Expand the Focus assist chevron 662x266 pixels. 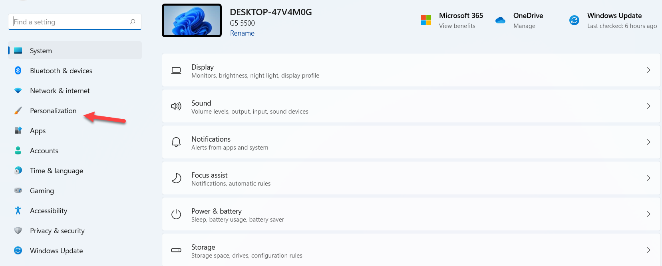648,178
